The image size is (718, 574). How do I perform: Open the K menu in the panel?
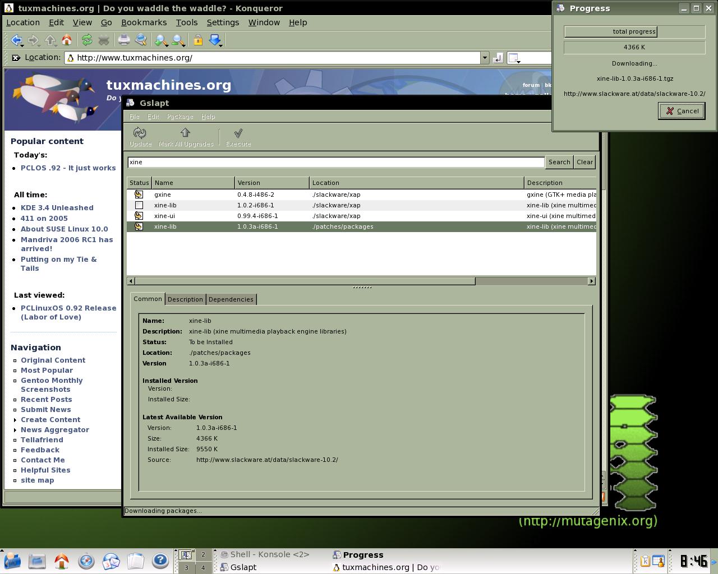pyautogui.click(x=12, y=561)
